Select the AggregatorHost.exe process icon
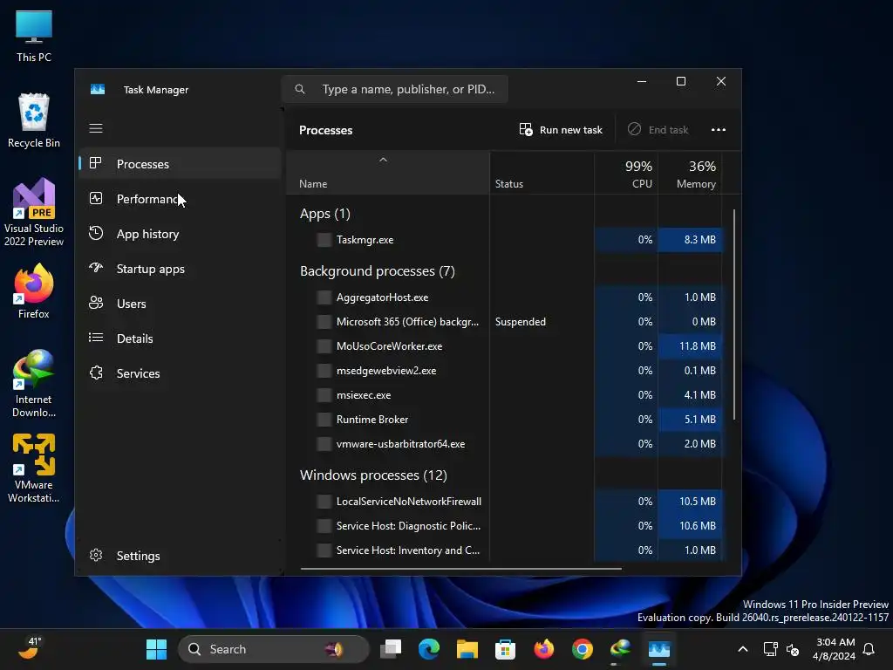 click(324, 297)
